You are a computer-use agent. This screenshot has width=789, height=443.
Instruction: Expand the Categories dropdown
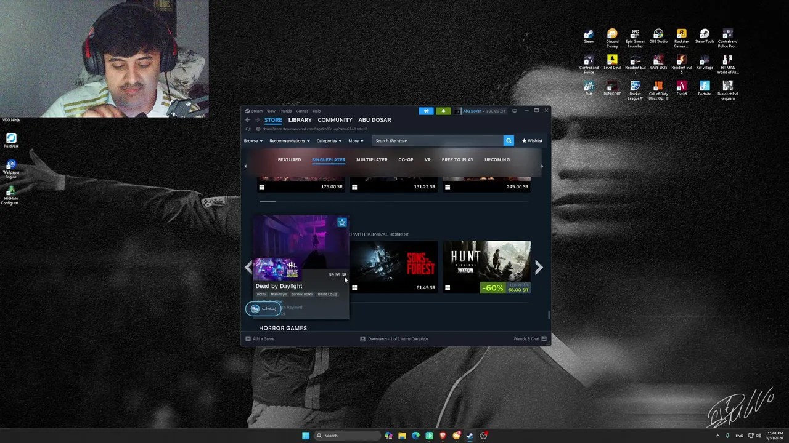[329, 141]
